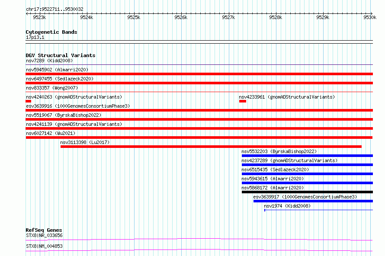Click the RefSeq Genes track title

click(x=44, y=230)
